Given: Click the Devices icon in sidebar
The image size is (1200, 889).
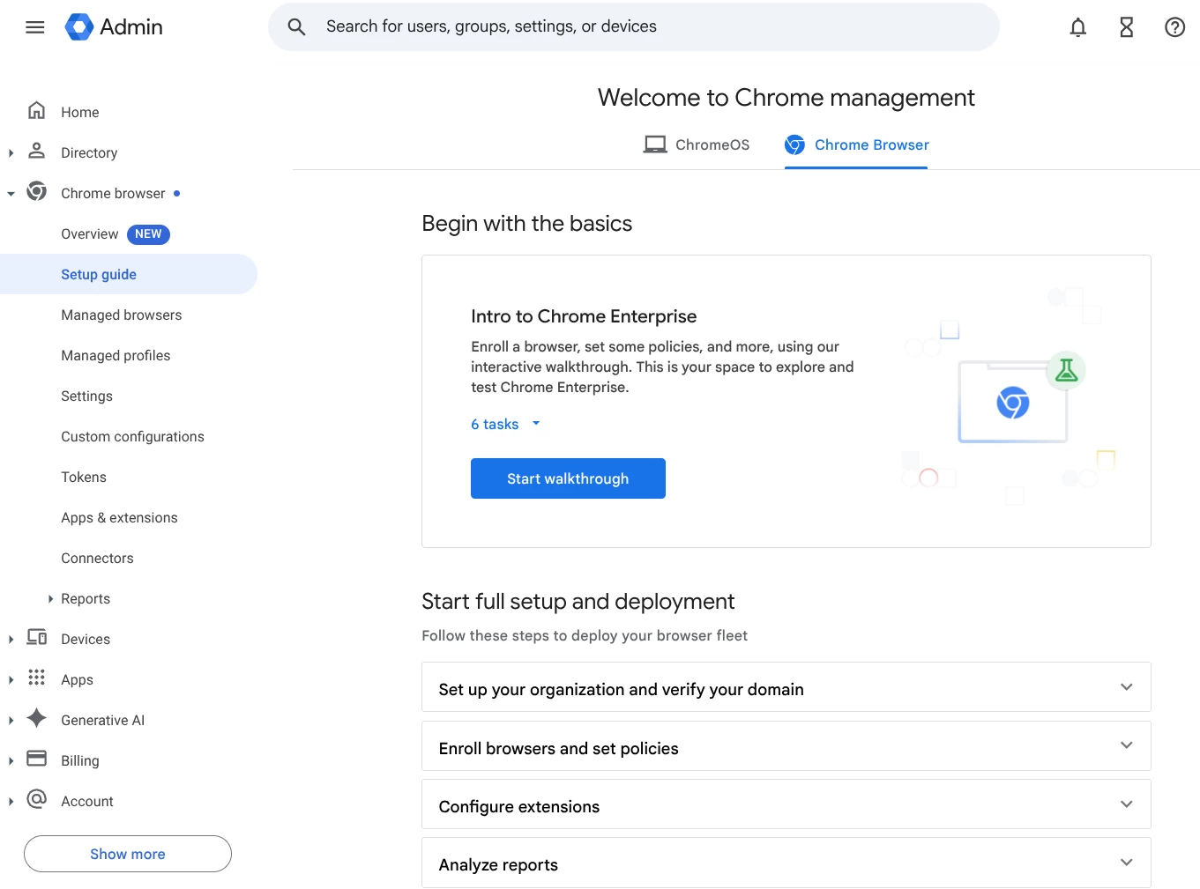Looking at the screenshot, I should click(x=36, y=638).
